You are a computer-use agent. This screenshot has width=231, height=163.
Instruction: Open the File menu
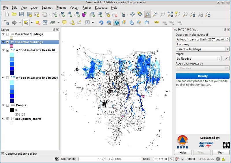(x=5, y=7)
